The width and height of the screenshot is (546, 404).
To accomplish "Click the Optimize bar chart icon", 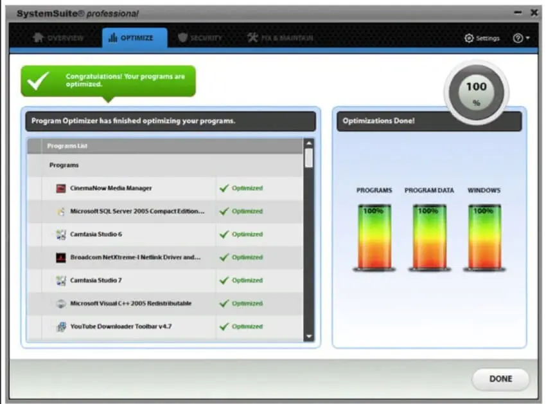I will click(113, 37).
